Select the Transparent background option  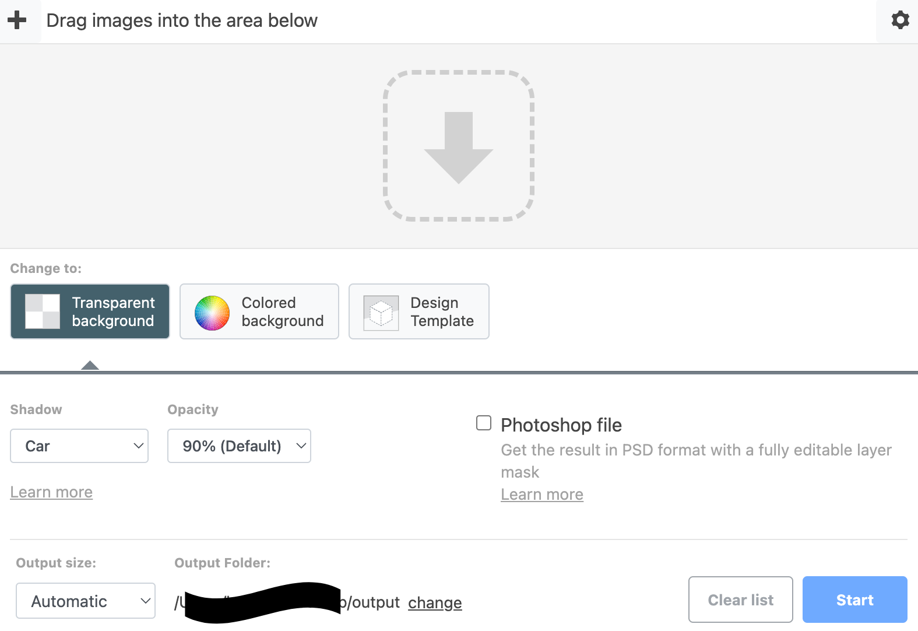113,311
